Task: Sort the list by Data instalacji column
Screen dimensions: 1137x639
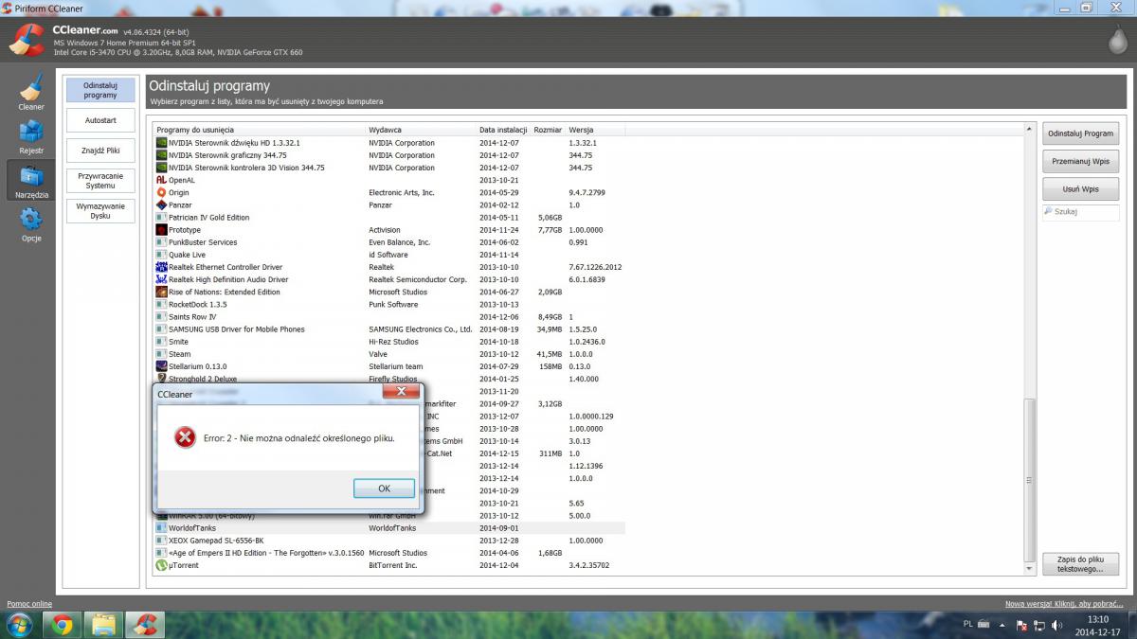Action: tap(503, 130)
